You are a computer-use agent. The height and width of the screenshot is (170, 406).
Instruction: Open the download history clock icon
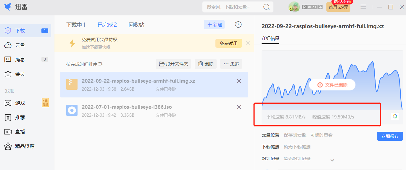point(238,25)
